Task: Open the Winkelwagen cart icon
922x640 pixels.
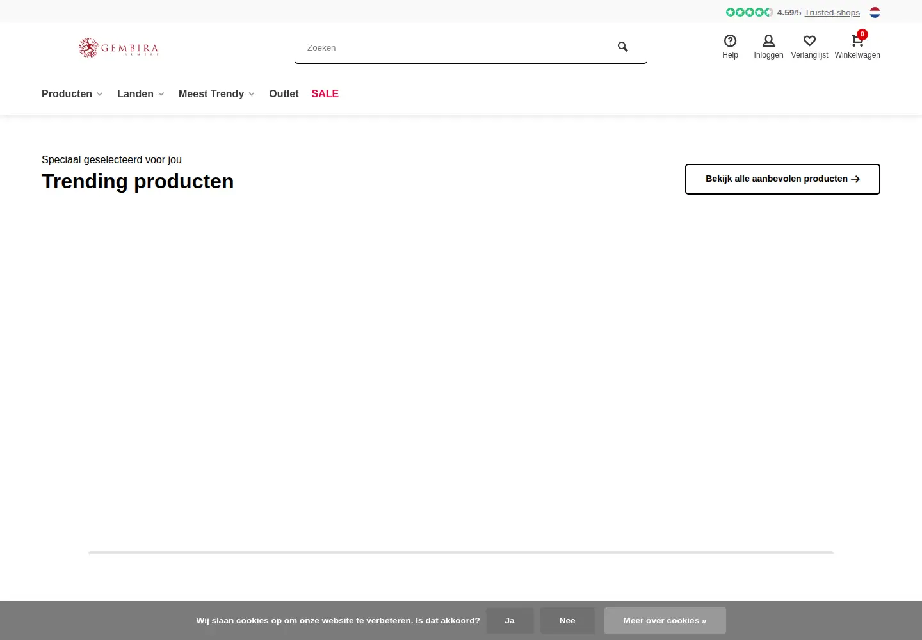Action: pyautogui.click(x=857, y=41)
